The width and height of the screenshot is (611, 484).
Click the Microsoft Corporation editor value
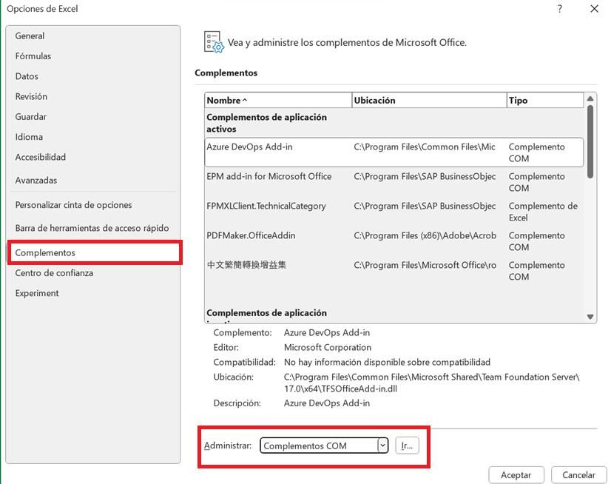click(x=327, y=348)
